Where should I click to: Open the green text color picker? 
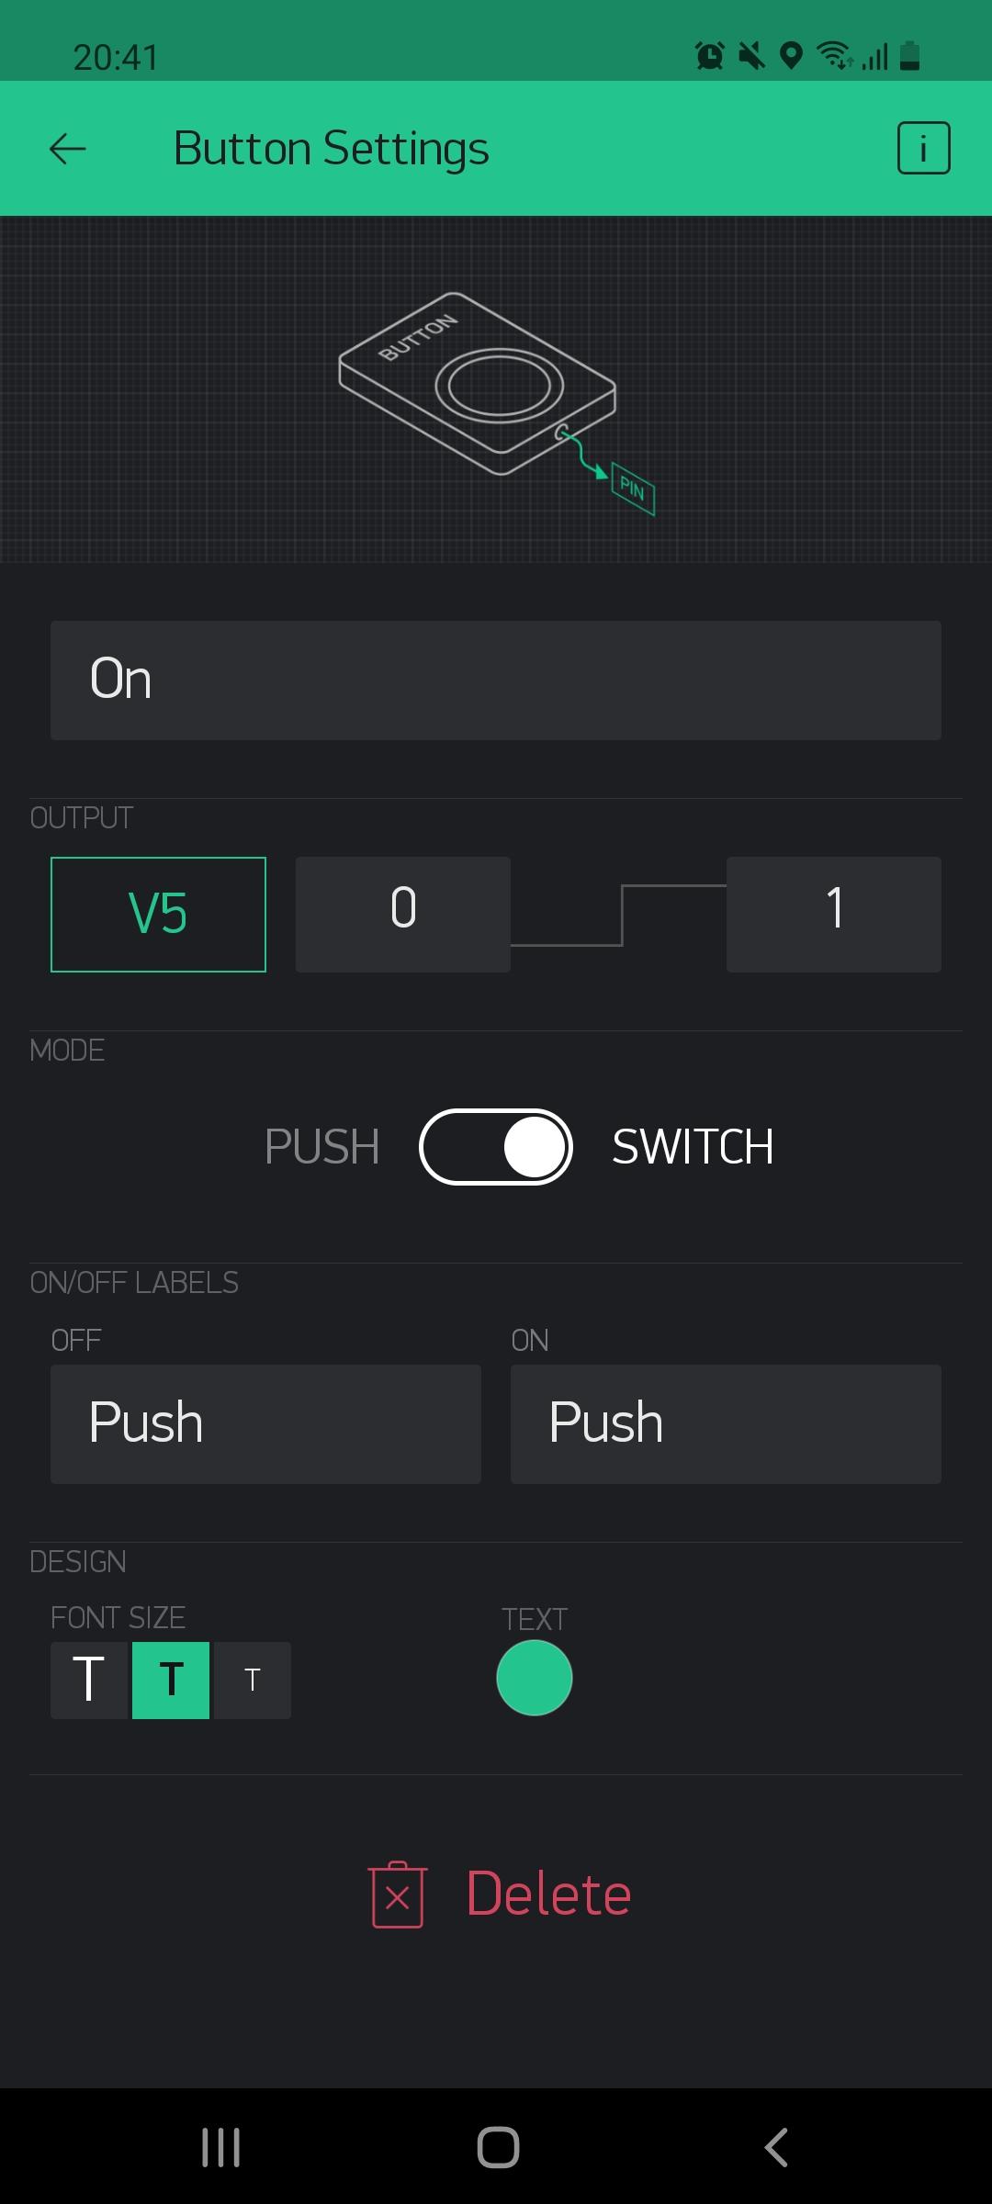[535, 1678]
